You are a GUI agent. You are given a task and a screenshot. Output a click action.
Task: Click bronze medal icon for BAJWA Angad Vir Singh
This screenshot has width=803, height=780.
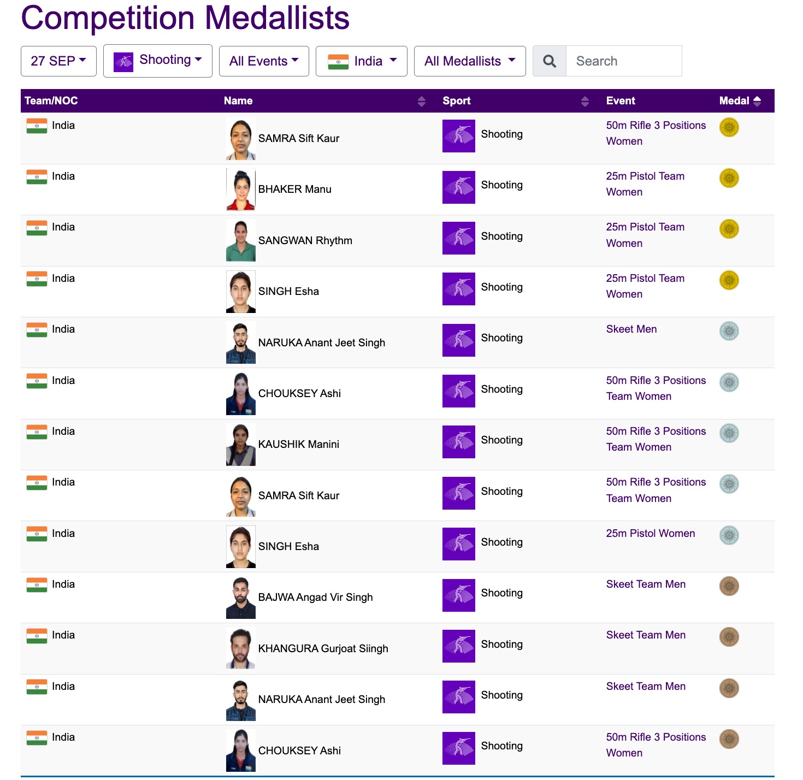click(729, 586)
